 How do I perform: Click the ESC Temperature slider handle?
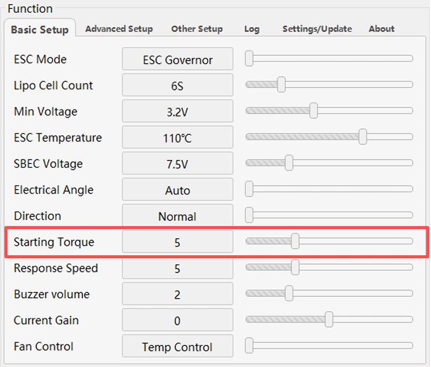(363, 137)
